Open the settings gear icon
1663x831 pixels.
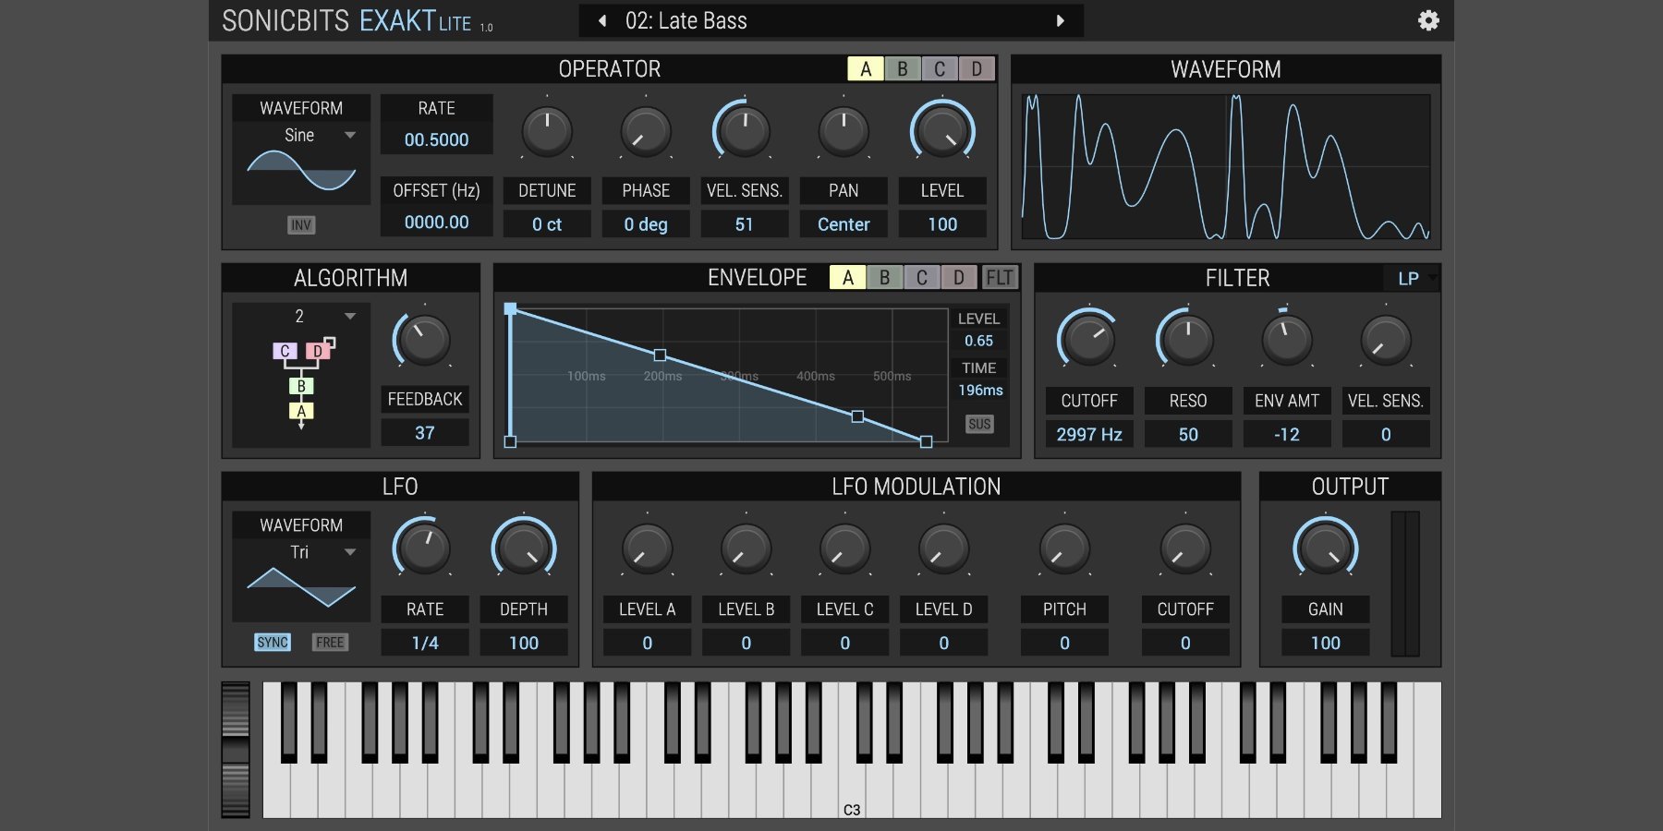click(x=1428, y=20)
